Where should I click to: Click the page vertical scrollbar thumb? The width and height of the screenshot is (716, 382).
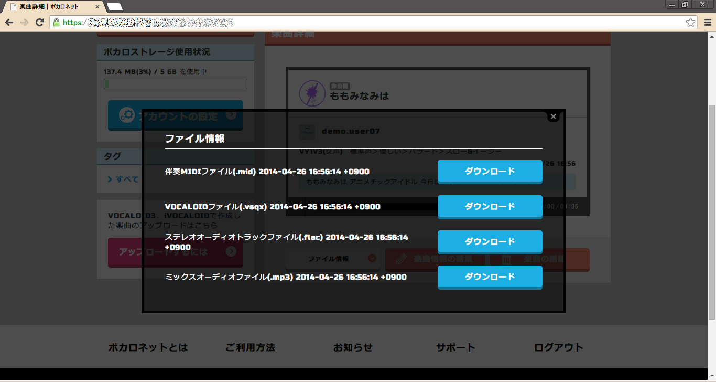[711, 211]
